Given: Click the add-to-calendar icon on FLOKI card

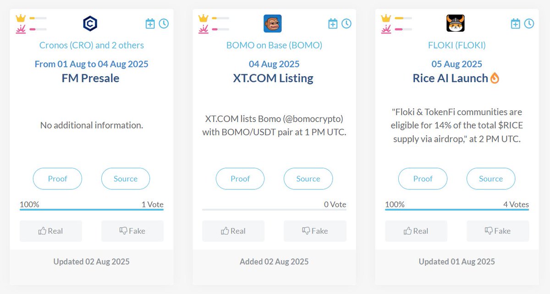Looking at the screenshot, I should (516, 23).
